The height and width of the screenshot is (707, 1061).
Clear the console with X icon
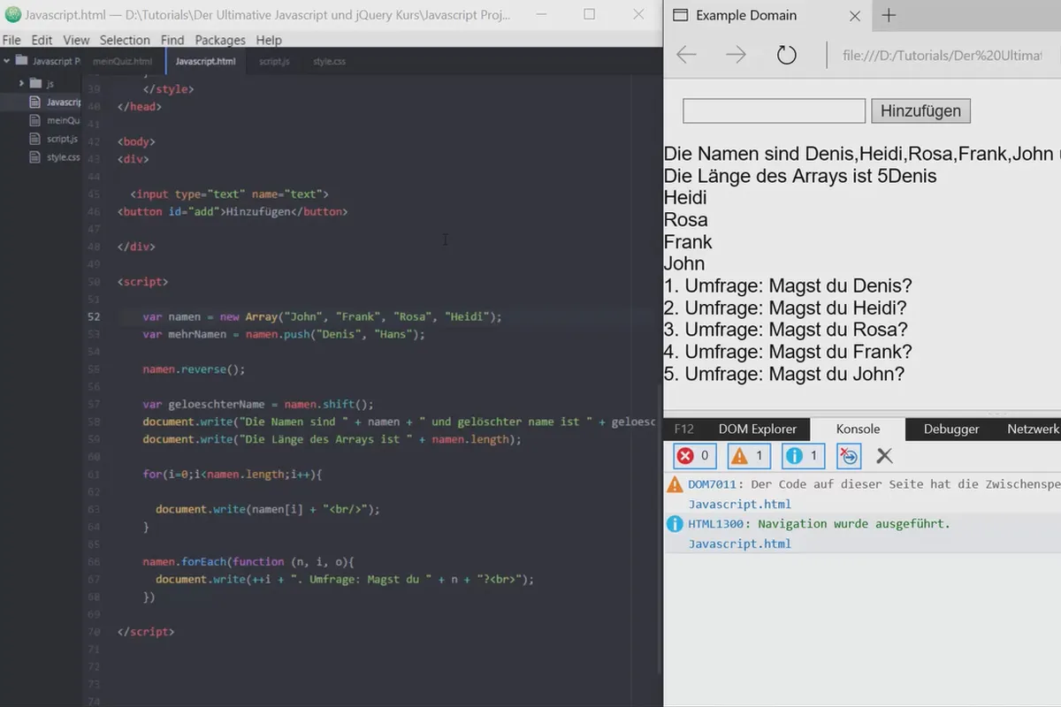pos(884,456)
